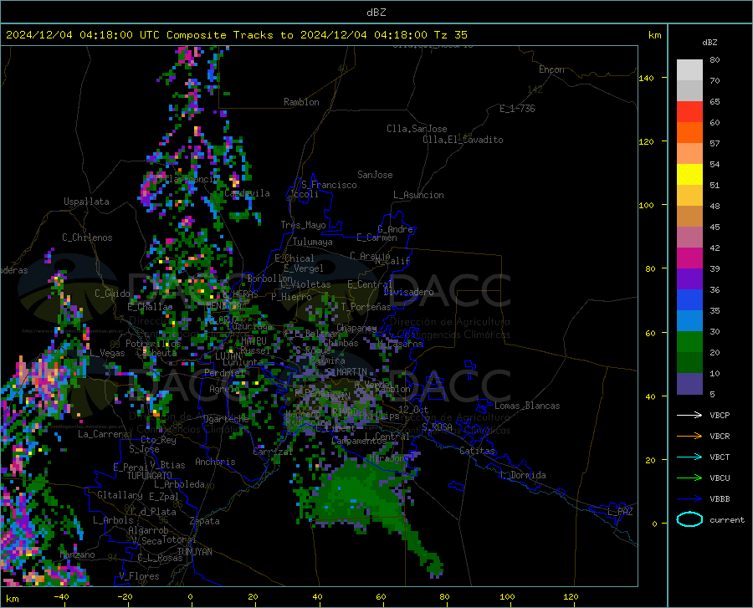
Task: Click the E_1-736 map label
Action: 517,109
